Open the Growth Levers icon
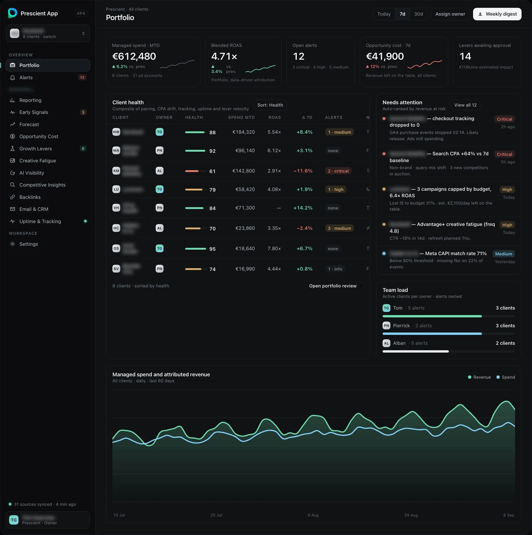Viewport: 532px width, 535px height. (x=13, y=149)
